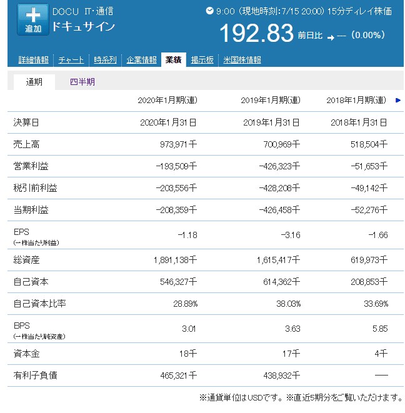The height and width of the screenshot is (413, 405).
Task: Click EPS value -1.18
Action: [187, 235]
